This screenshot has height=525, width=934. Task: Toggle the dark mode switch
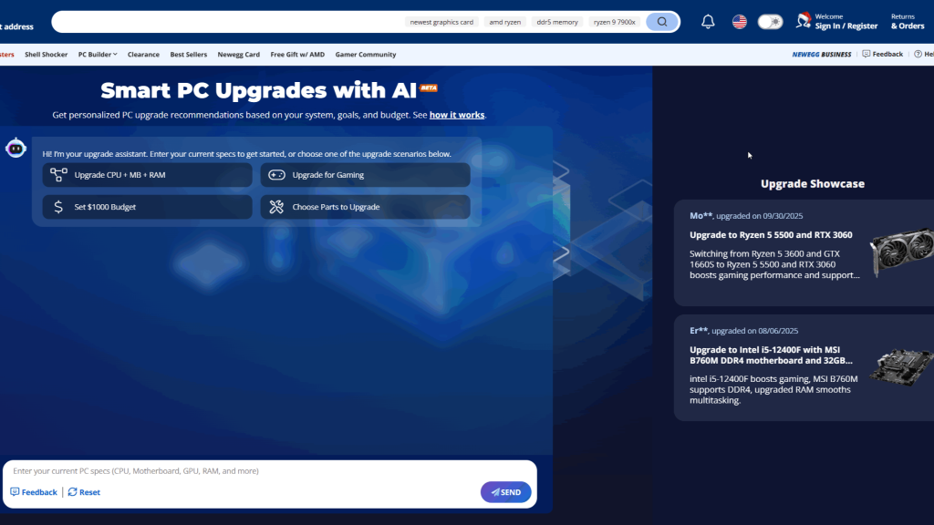tap(771, 21)
